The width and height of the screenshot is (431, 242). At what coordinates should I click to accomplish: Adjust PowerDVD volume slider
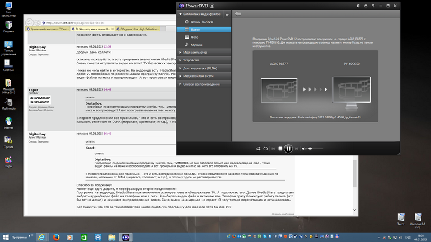[x=315, y=149]
